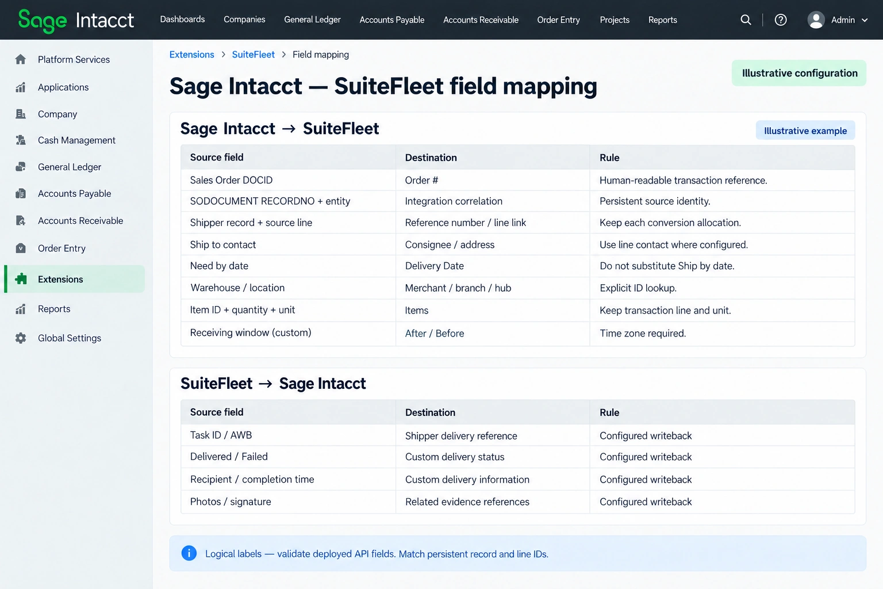Click the Platform Services home icon

(x=21, y=59)
